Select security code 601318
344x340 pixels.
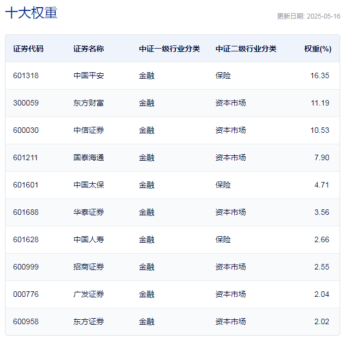tap(26, 75)
